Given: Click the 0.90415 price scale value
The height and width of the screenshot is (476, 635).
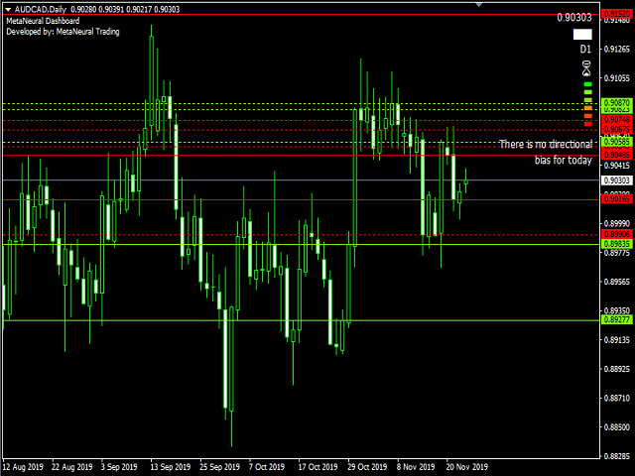Looking at the screenshot, I should (617, 166).
